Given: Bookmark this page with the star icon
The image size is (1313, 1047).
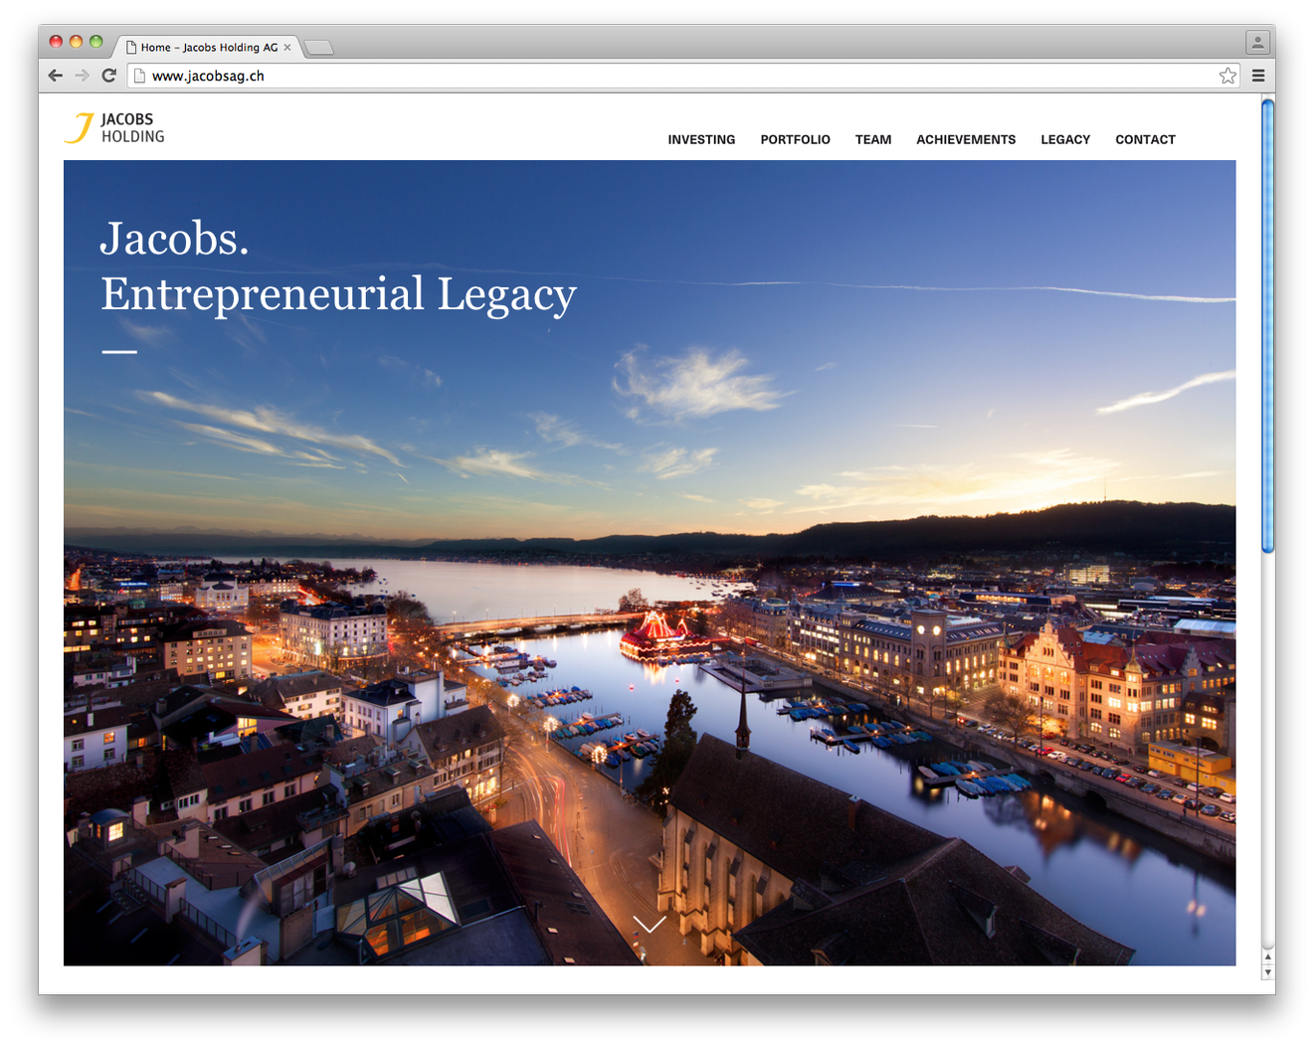Looking at the screenshot, I should [x=1227, y=76].
